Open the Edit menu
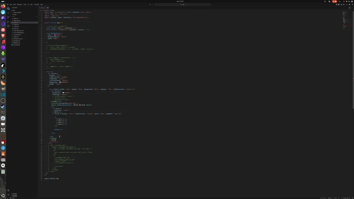Image resolution: width=354 pixels, height=199 pixels. pyautogui.click(x=14, y=4)
